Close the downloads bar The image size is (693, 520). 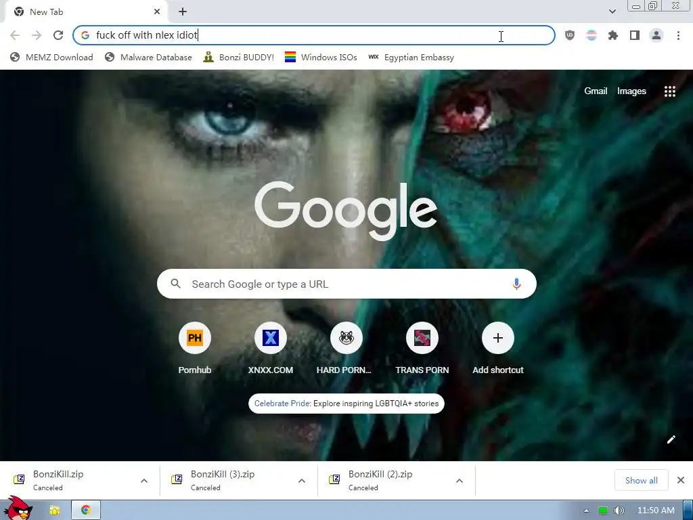[681, 480]
